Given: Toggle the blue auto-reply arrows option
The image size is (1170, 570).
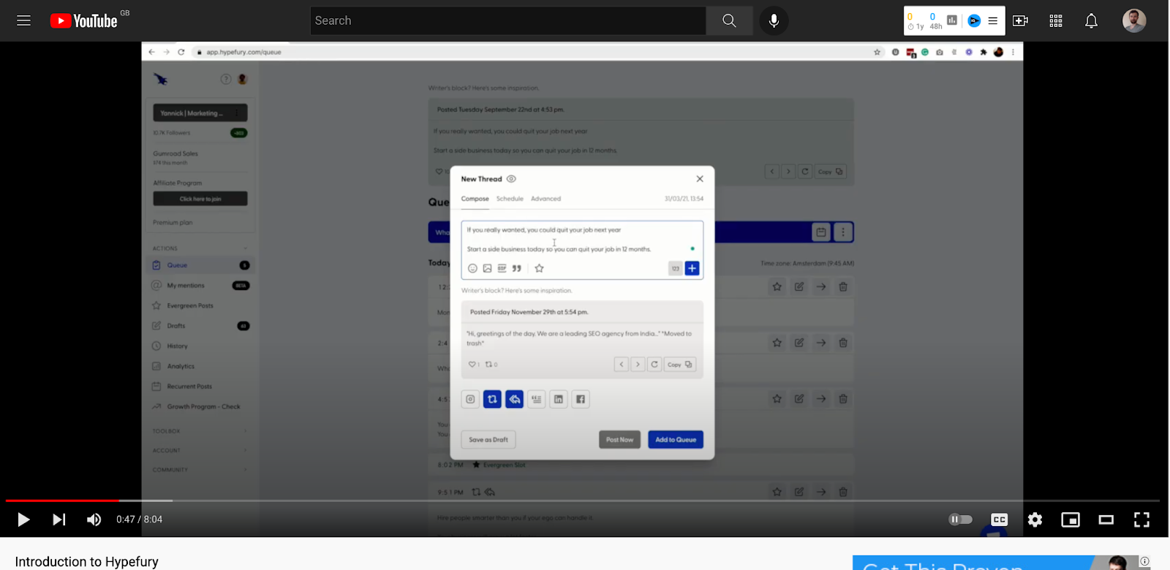Looking at the screenshot, I should point(515,399).
